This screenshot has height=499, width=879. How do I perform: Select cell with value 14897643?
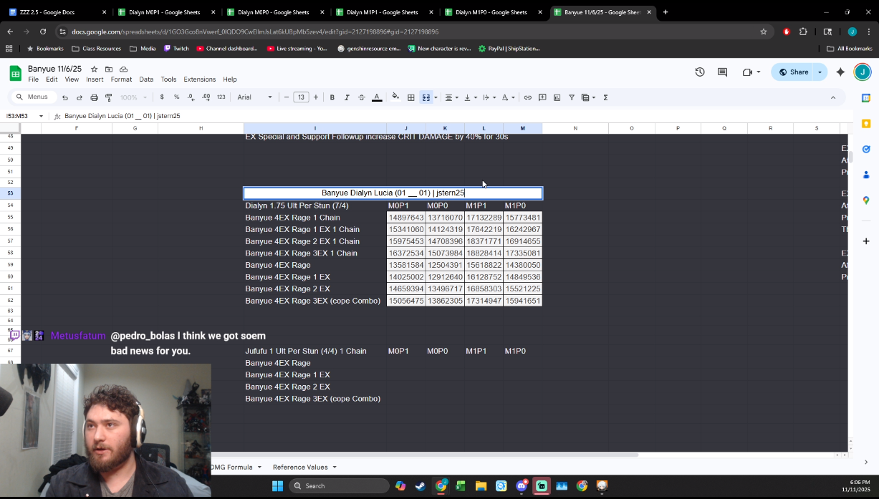pos(405,218)
